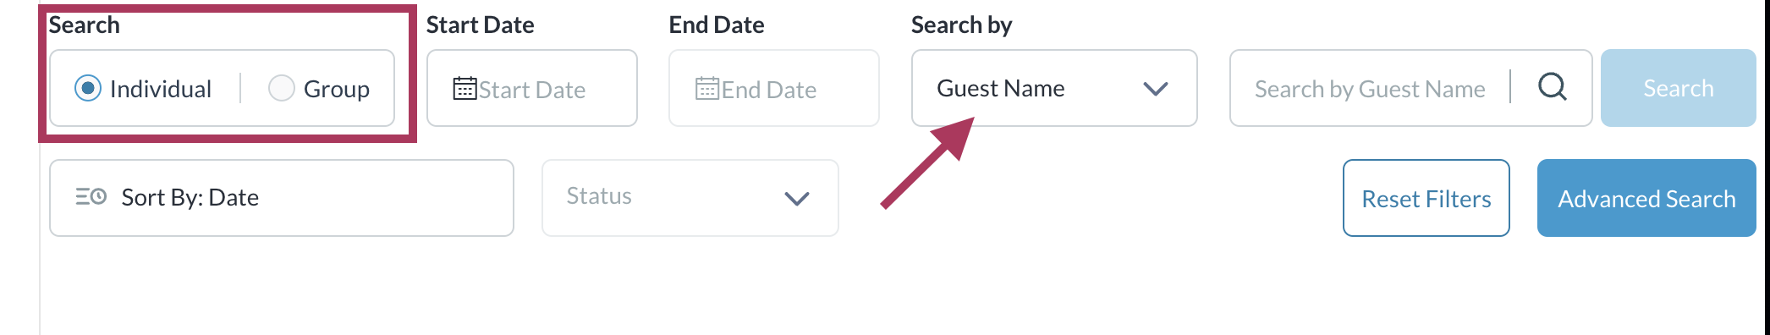Expand the Guest Name dropdown chevron
This screenshot has height=335, width=1770.
point(1155,88)
